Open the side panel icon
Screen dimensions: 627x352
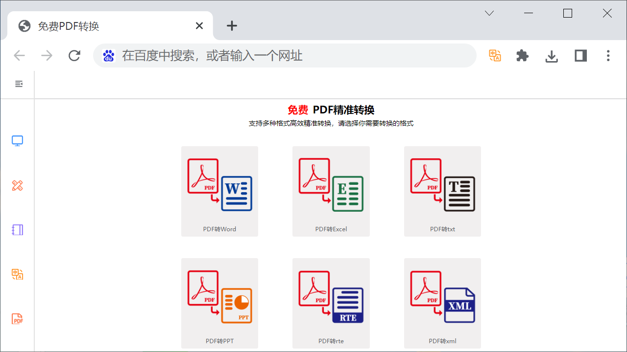[580, 55]
